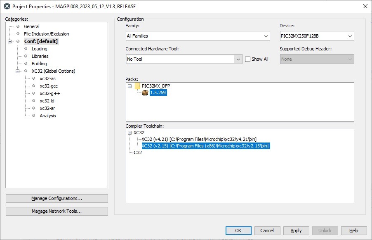Click the MPLAB X logo icon in title bar
Viewport: 372px width, 240px height.
point(7,7)
